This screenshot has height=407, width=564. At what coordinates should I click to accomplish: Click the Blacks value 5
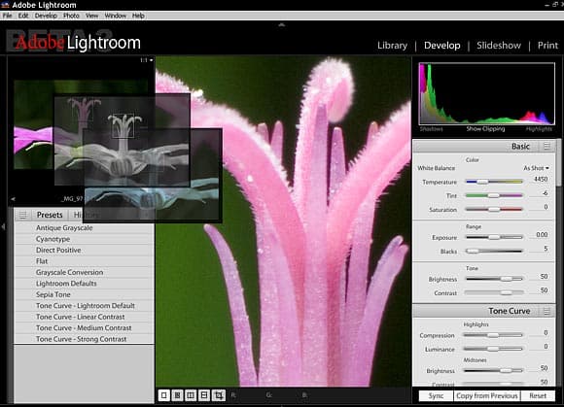(546, 249)
